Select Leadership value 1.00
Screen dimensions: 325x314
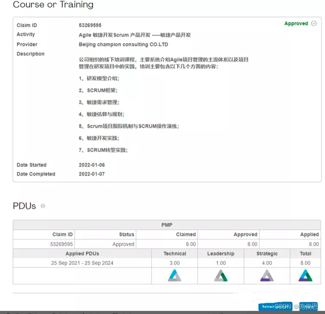pos(221,263)
